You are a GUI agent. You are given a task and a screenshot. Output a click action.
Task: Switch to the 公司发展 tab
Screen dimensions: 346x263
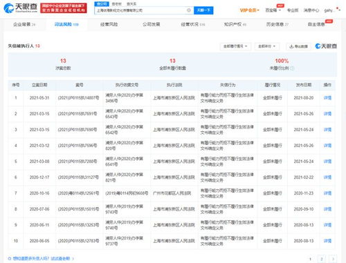151,24
